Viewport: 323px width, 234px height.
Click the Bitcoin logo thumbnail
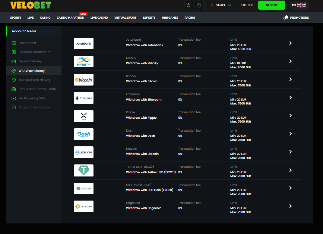84,80
